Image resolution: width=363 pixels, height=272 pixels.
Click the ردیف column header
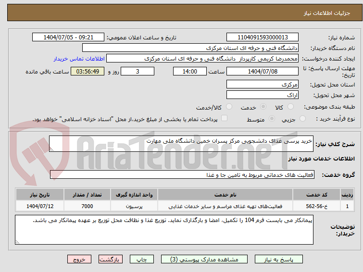347,195
